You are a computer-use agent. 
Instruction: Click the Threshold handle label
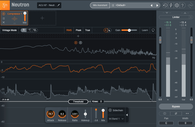78,102
